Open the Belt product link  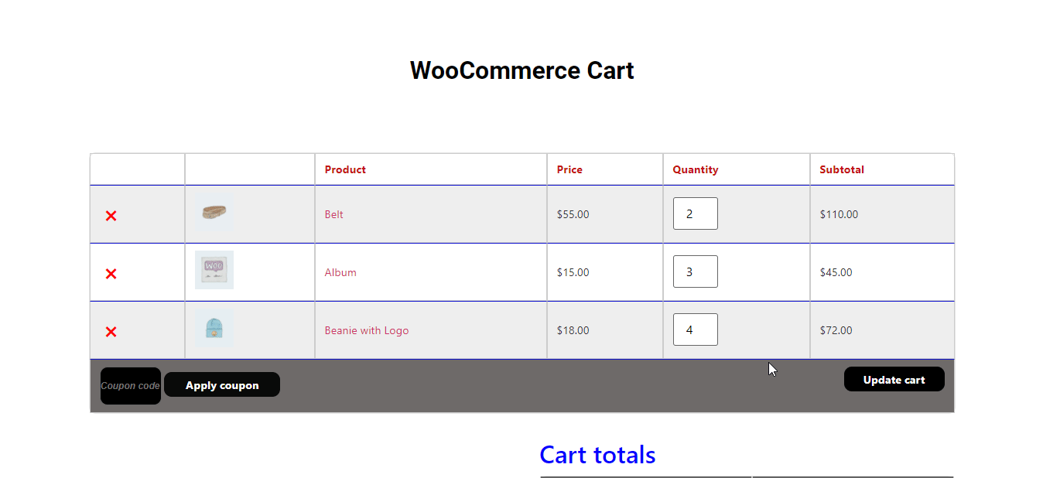coord(334,214)
